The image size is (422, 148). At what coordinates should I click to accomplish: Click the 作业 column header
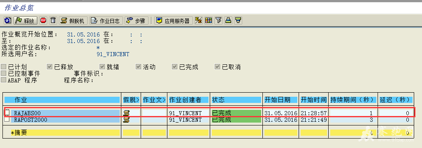pyautogui.click(x=62, y=100)
